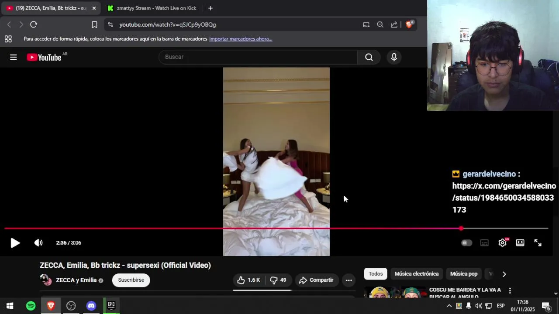Open the Compartir share dialog
This screenshot has height=314, width=559.
316,280
